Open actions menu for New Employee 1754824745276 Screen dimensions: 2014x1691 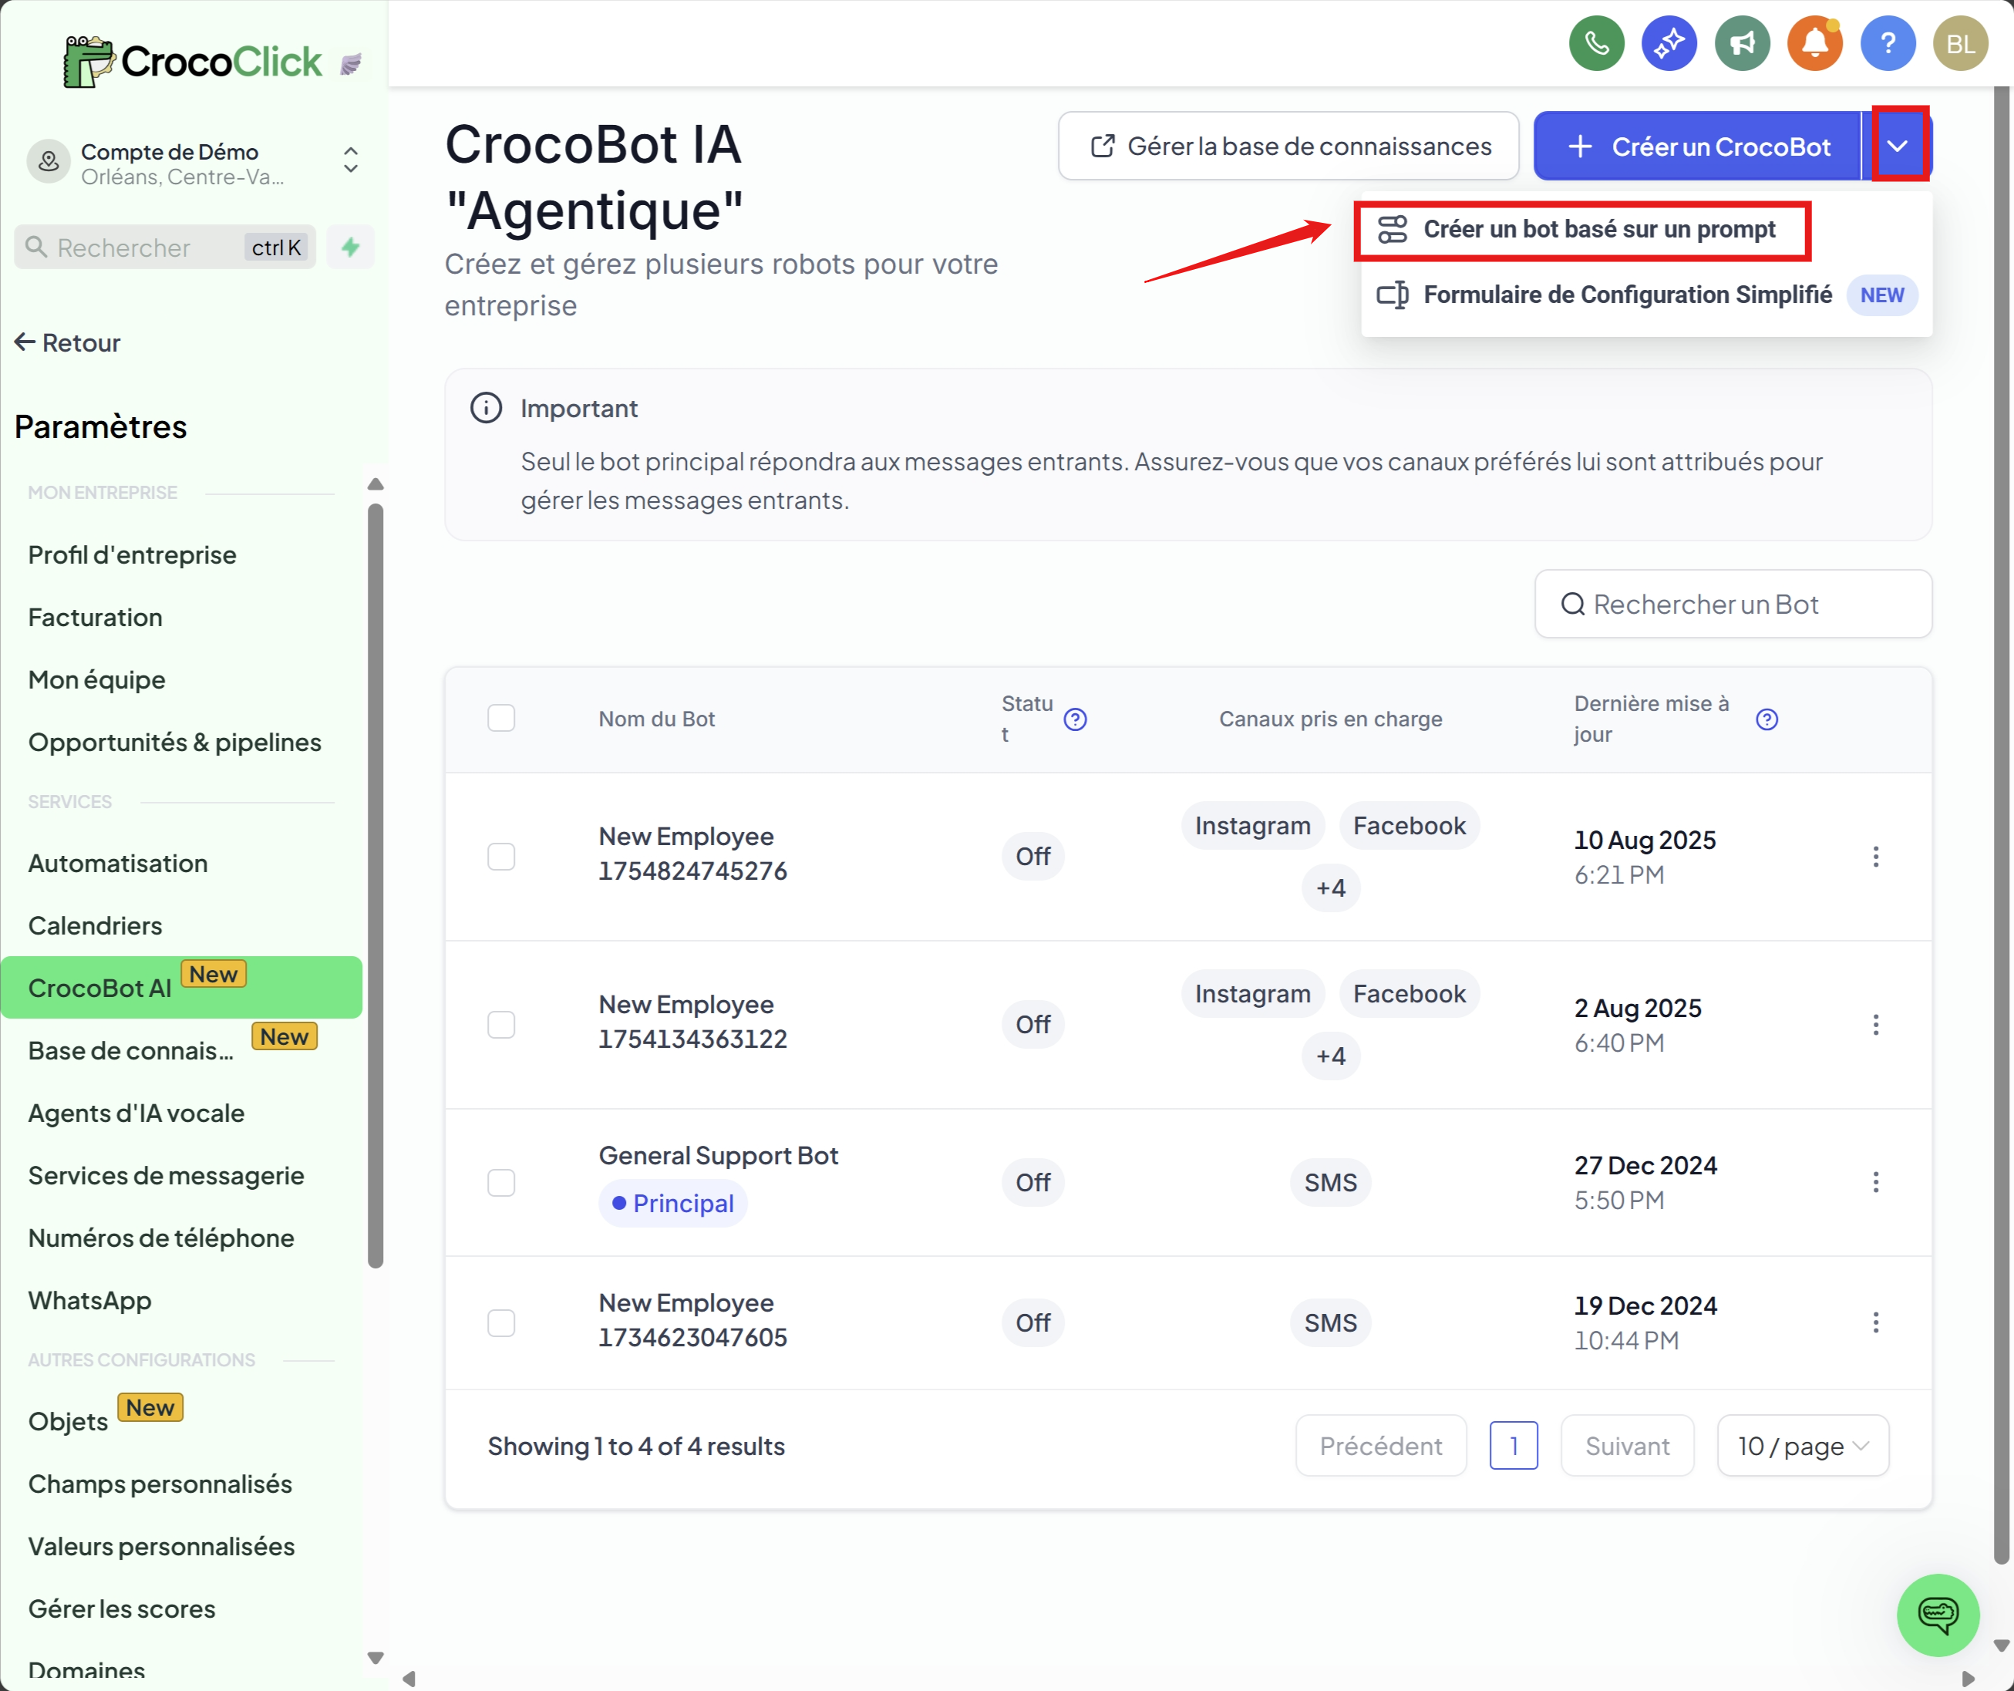(1875, 857)
